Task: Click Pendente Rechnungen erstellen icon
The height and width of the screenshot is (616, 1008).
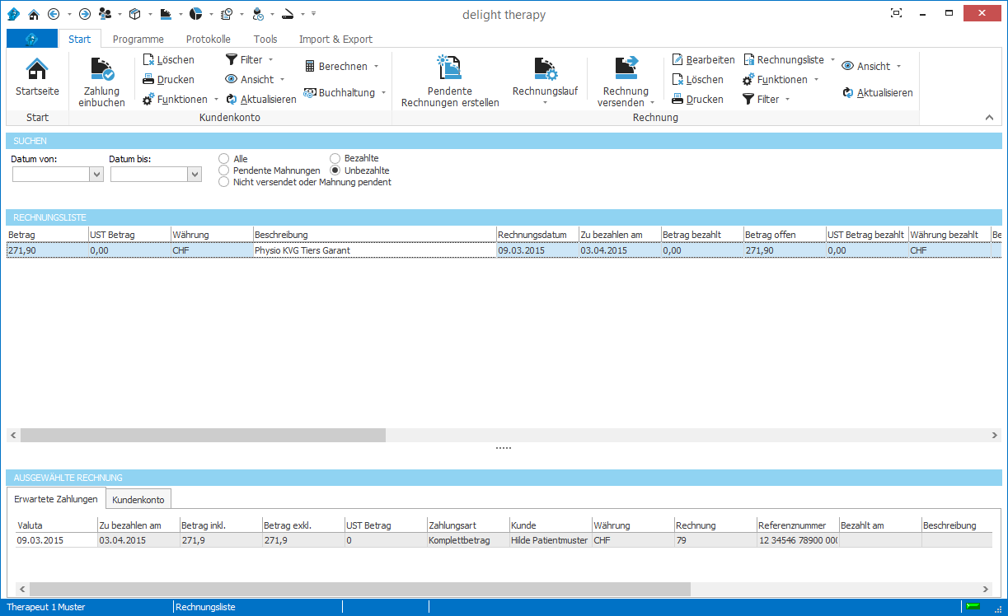Action: coord(450,68)
